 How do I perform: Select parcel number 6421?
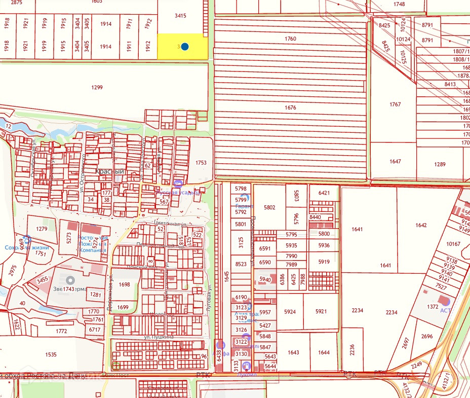point(324,193)
